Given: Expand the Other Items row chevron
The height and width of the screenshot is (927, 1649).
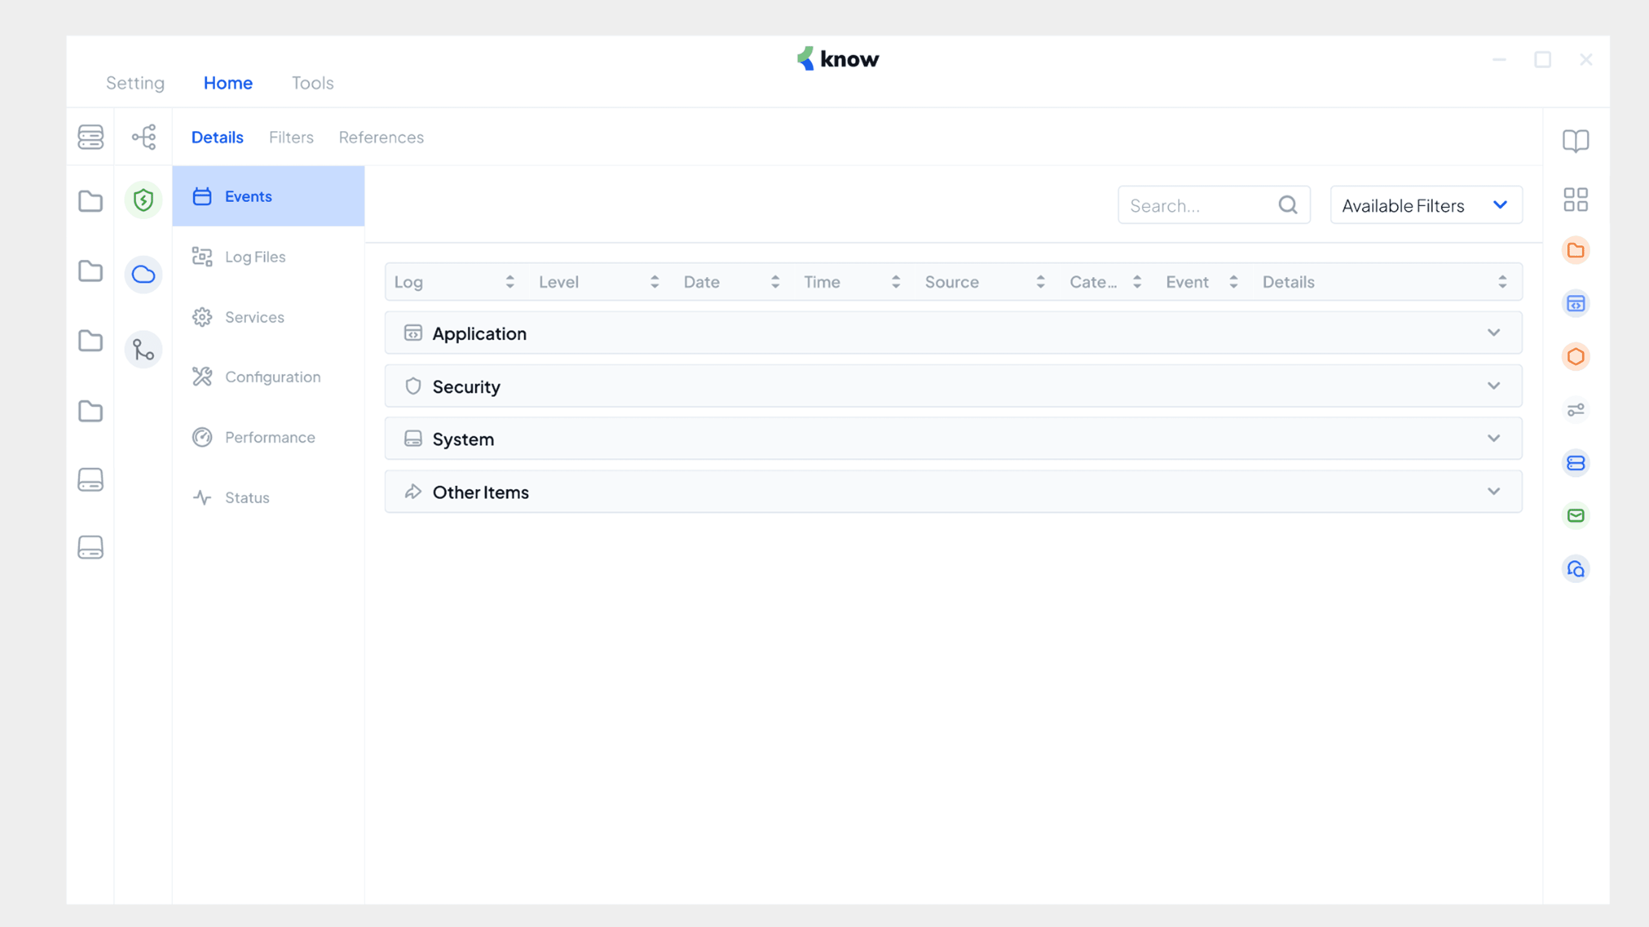Looking at the screenshot, I should coord(1494,491).
